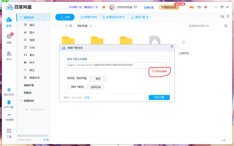The image size is (234, 146).
Task: Open 回收站 in the sidebar
Action: point(28,93)
